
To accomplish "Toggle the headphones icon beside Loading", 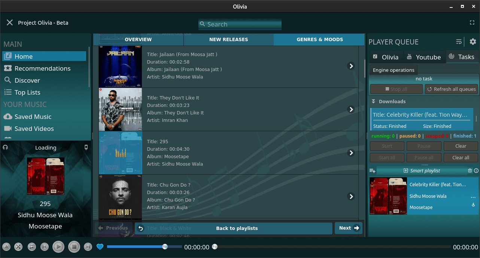I will (5, 147).
